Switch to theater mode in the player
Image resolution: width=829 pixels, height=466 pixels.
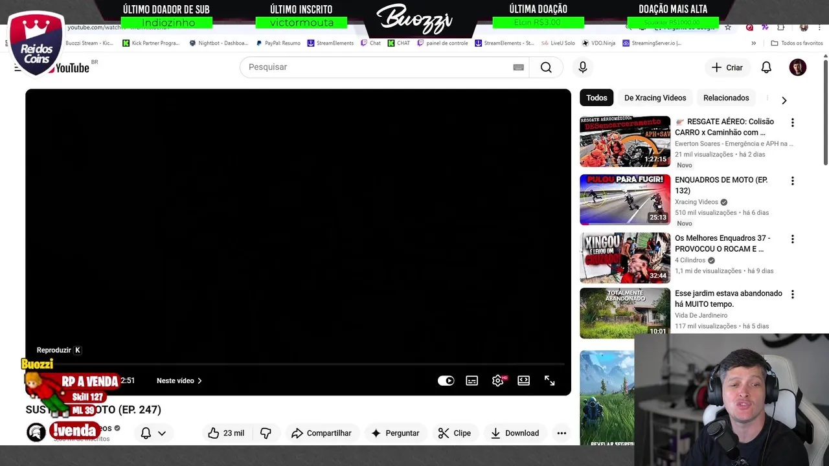523,381
